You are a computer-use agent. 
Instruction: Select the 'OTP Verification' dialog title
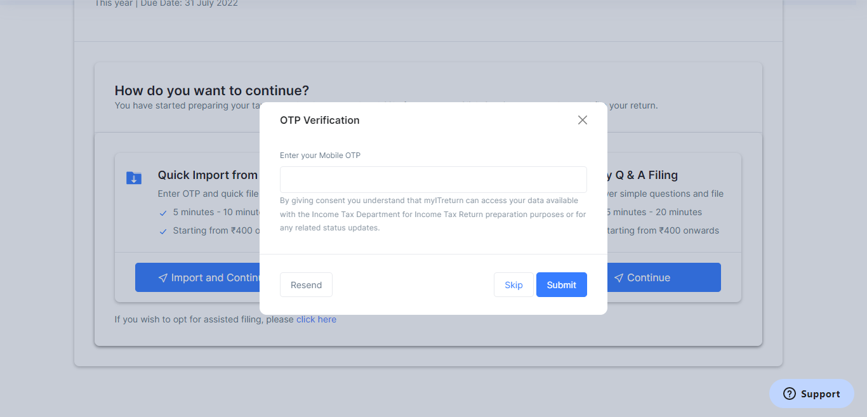[x=320, y=120]
